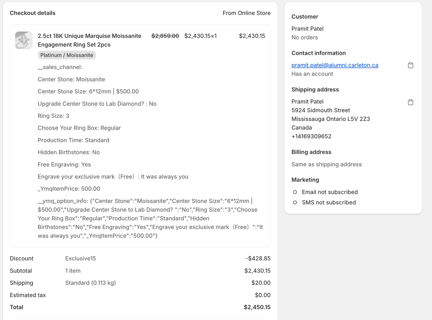
Task: Select the Platinum / Moissanite variant badge
Action: click(67, 55)
